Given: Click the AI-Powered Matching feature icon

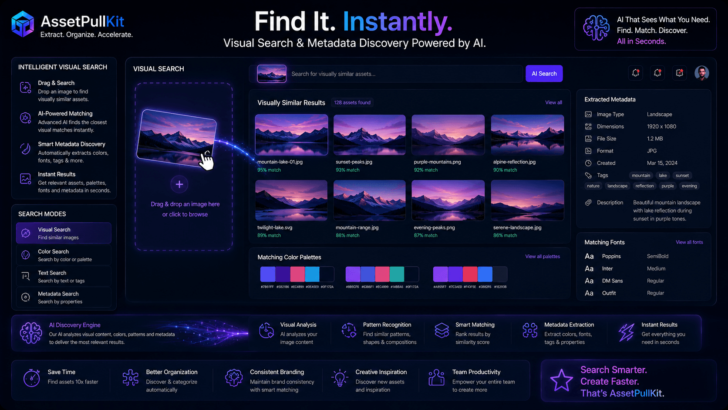Looking at the screenshot, I should 25,118.
